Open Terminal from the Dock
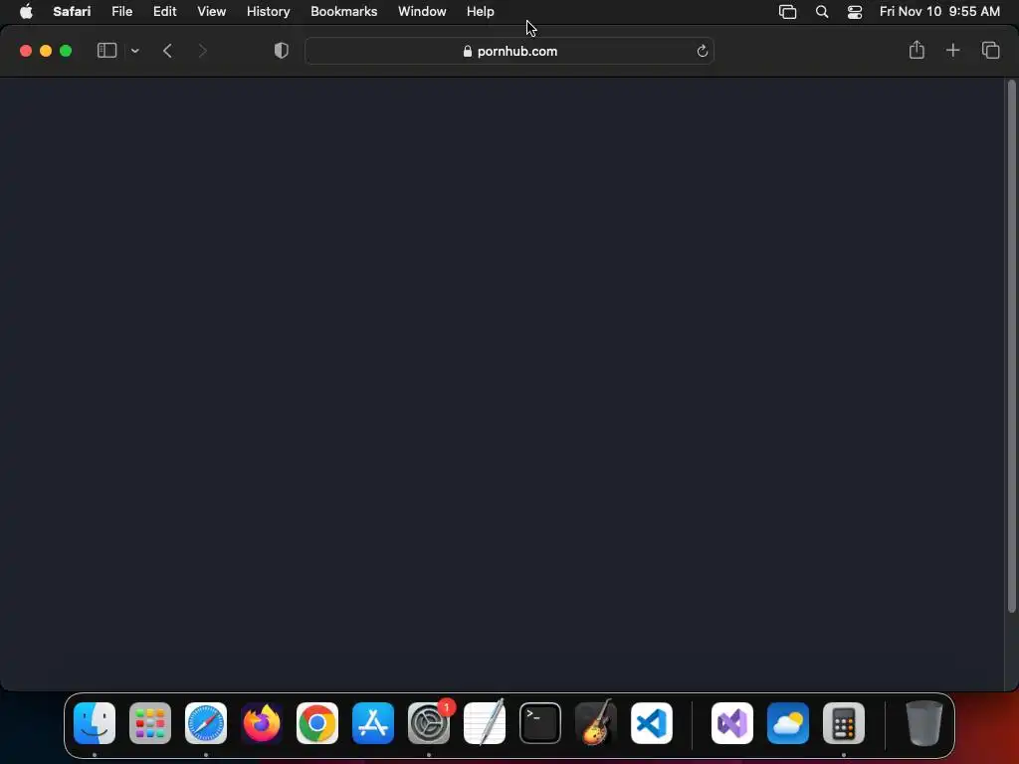The image size is (1019, 764). 540,723
